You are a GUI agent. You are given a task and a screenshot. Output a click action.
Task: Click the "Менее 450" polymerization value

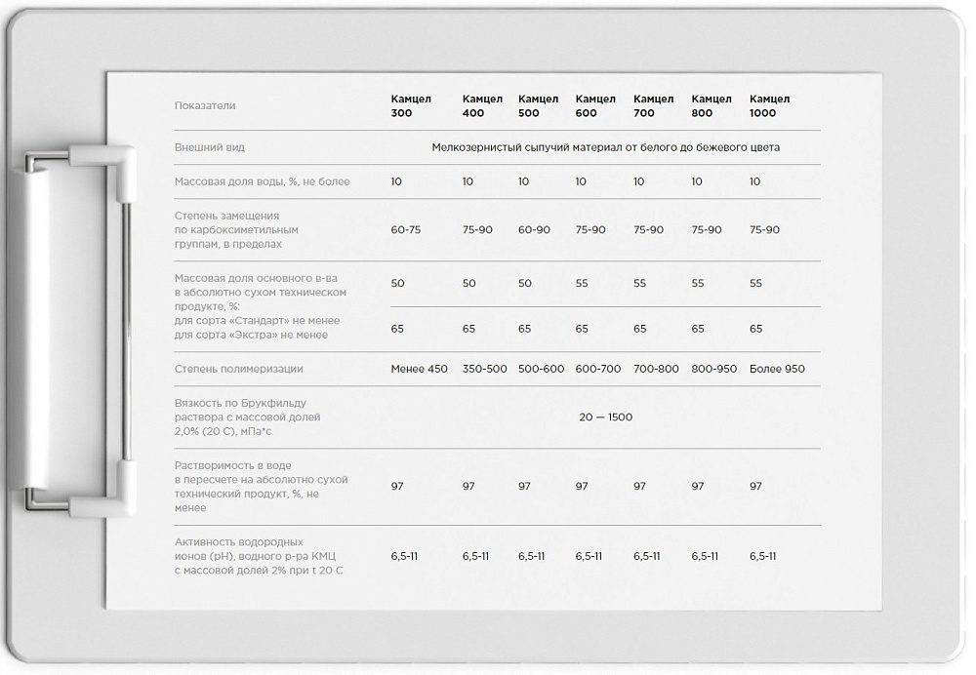419,369
